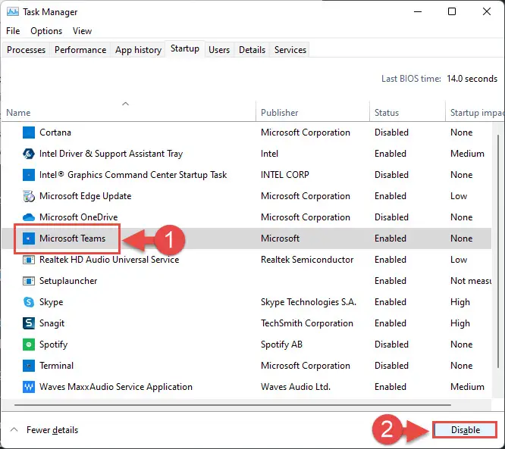The width and height of the screenshot is (505, 449).
Task: Select Intel Graphics Command Center Startup Task
Action: pyautogui.click(x=133, y=175)
